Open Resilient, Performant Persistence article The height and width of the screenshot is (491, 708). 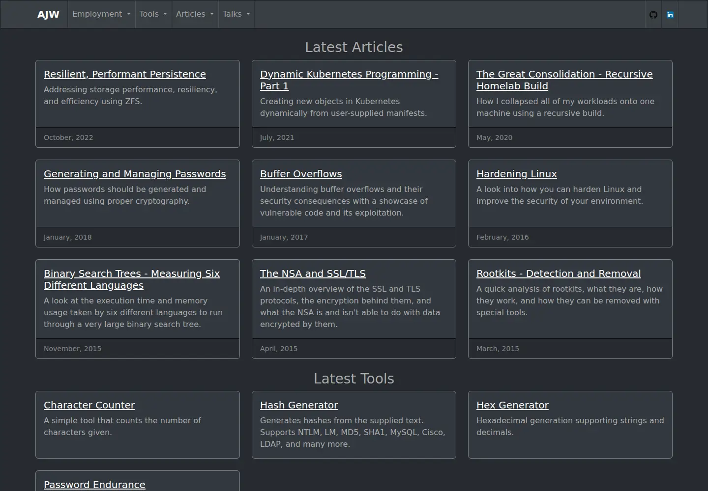click(x=125, y=74)
